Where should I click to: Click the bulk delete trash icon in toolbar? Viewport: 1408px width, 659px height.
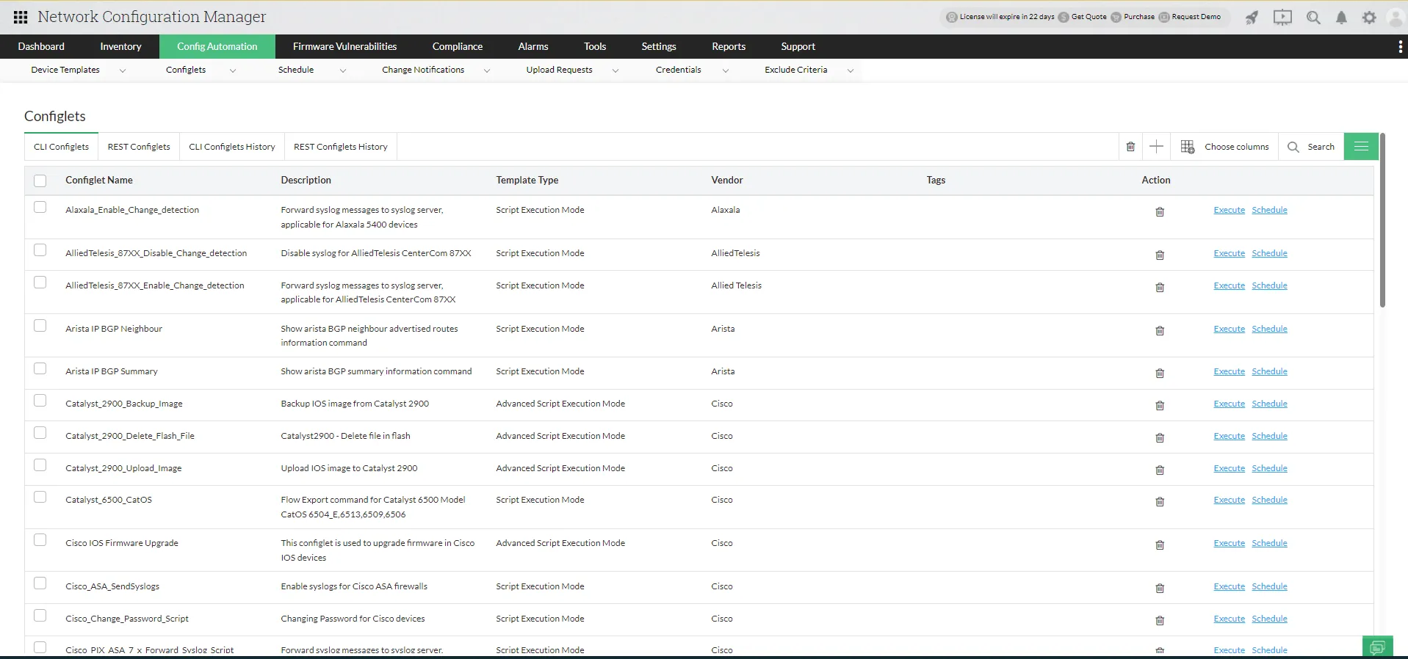1130,147
